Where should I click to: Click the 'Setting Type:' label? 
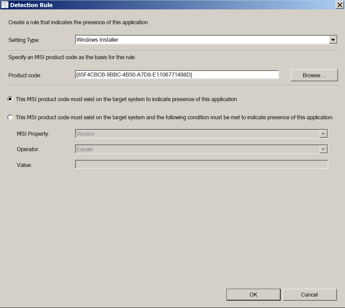(x=24, y=40)
